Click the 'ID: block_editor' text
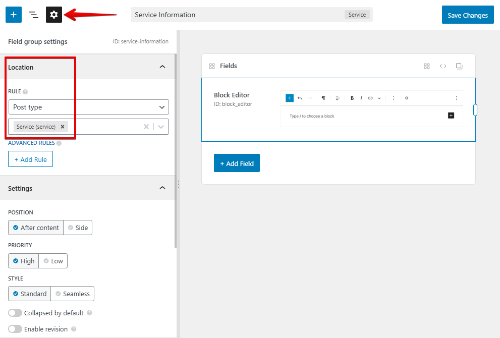This screenshot has height=338, width=500. click(x=233, y=104)
